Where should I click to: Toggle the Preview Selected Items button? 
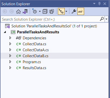[81, 11]
